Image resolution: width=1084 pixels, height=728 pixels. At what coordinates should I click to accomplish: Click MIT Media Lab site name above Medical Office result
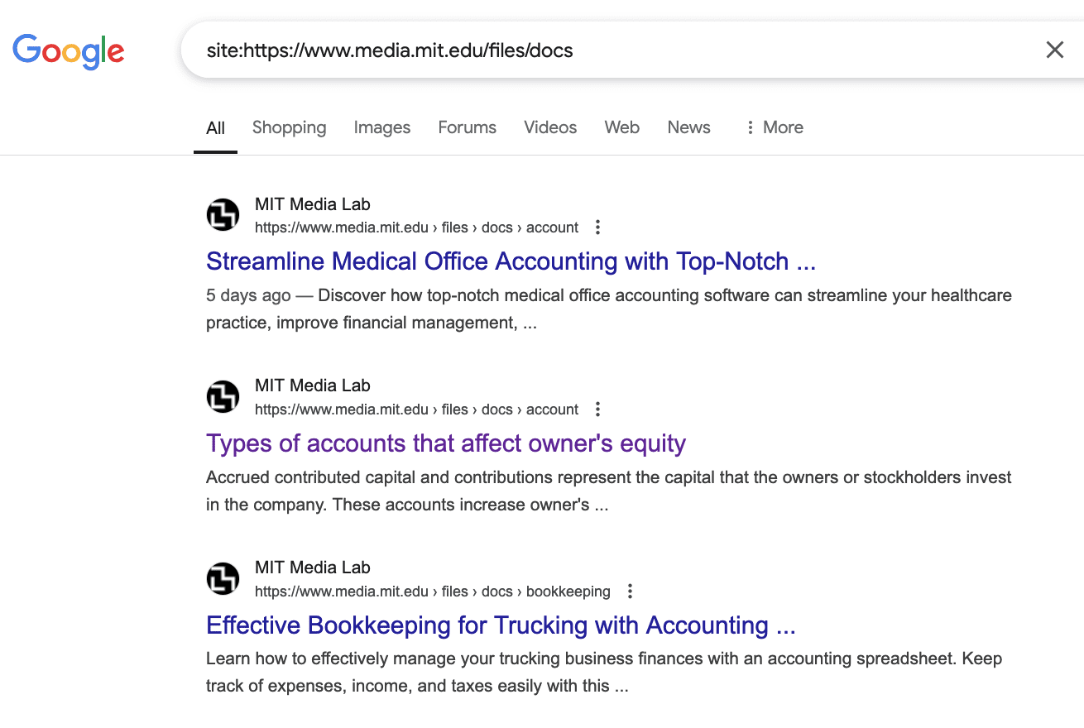click(312, 204)
